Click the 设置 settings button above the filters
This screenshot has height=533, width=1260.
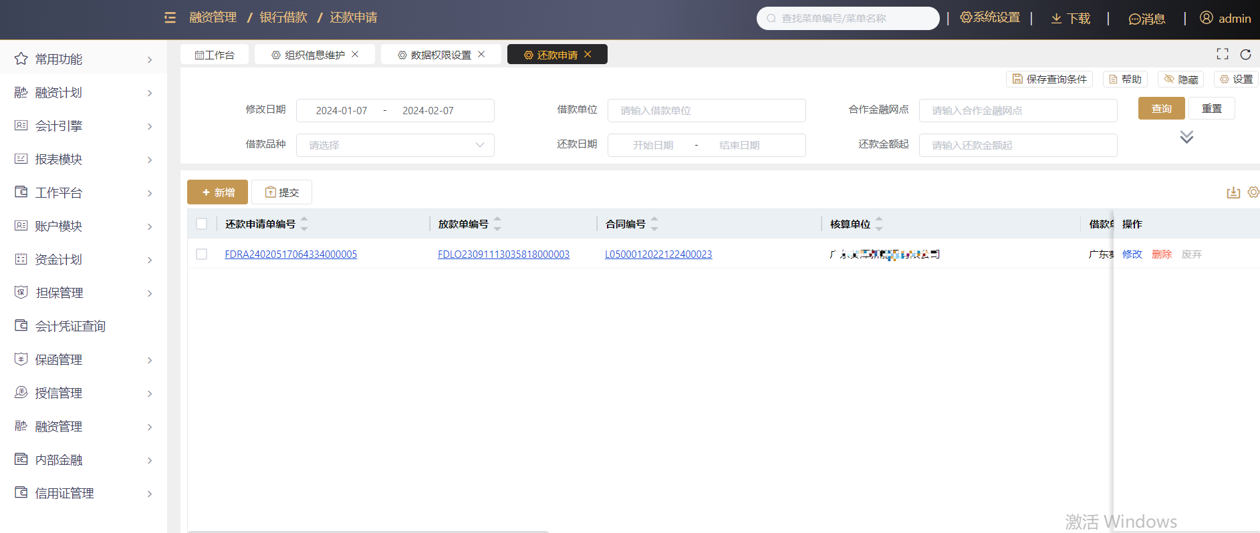pos(1236,79)
